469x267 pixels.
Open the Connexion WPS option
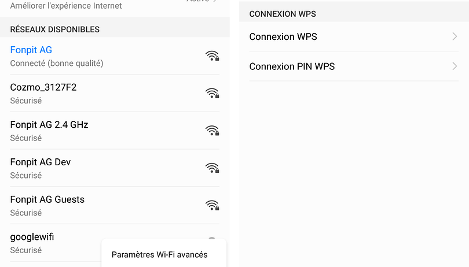(354, 36)
